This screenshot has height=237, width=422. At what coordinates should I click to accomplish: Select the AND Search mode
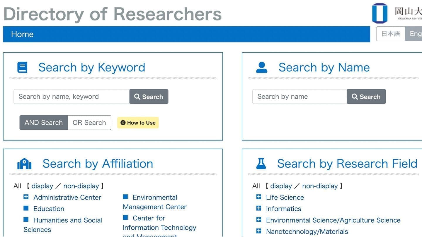44,123
